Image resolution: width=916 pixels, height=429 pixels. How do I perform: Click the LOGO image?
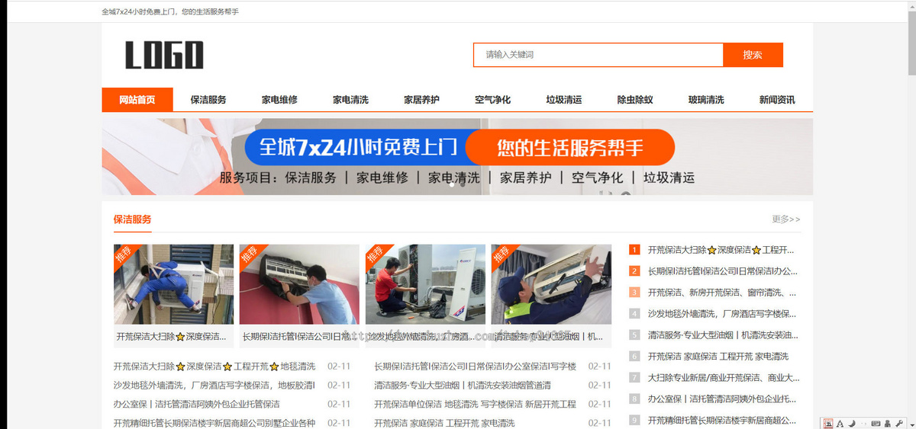click(164, 56)
